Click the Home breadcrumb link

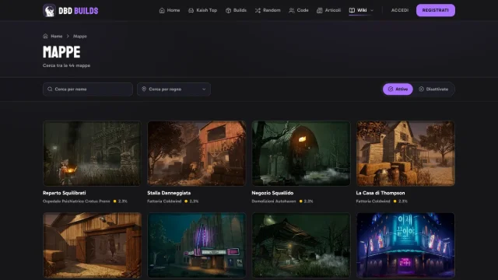(57, 37)
